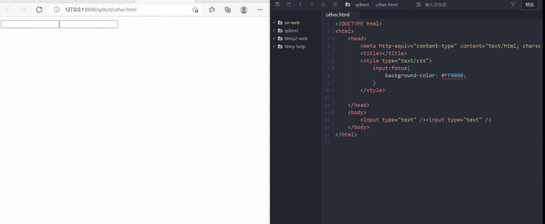Reload the page in the Edge browser
Viewport: 545px width, 224px height.
tap(39, 10)
